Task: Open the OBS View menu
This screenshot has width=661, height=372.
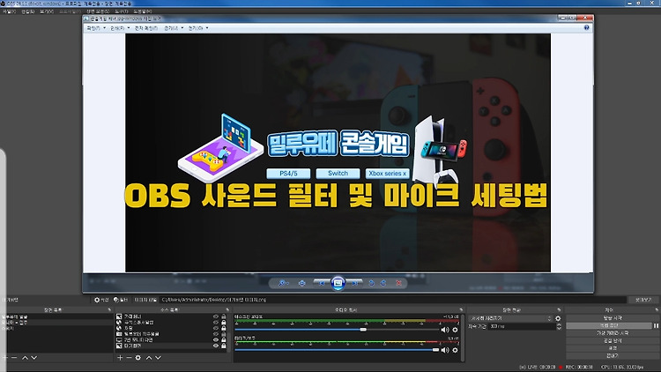Action: 47,11
